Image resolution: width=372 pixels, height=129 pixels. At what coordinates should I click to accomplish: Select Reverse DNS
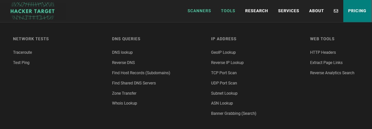click(123, 63)
